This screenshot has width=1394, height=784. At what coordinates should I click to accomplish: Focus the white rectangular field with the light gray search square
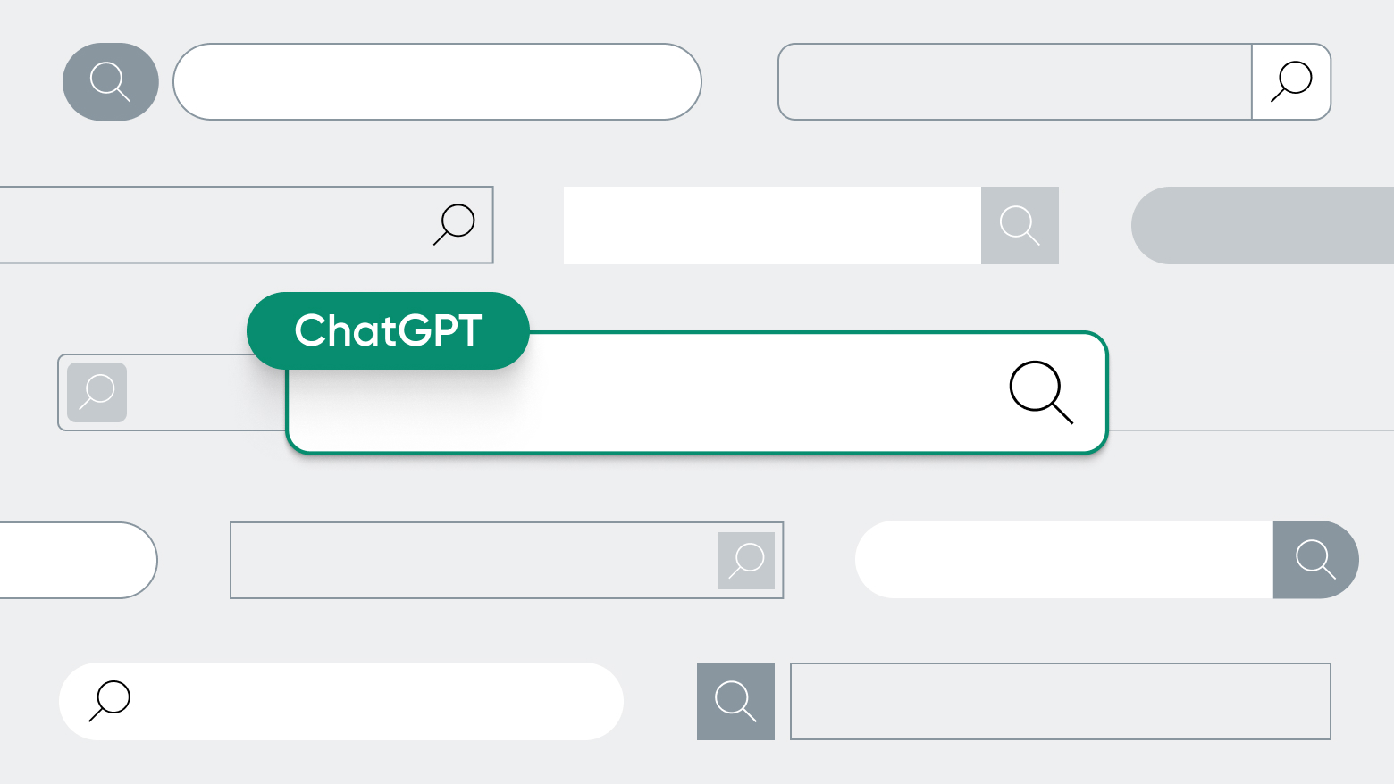click(x=772, y=225)
